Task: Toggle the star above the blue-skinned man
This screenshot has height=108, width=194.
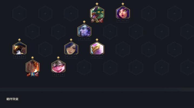Action: 84,22
